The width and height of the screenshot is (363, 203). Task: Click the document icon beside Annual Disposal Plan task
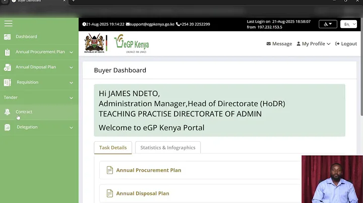tap(110, 193)
